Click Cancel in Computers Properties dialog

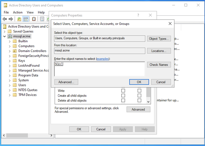point(101,129)
